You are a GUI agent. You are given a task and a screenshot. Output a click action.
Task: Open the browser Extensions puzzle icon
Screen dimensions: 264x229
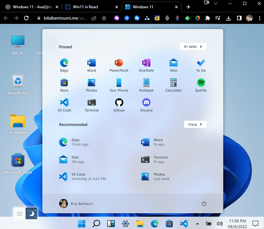point(208,18)
